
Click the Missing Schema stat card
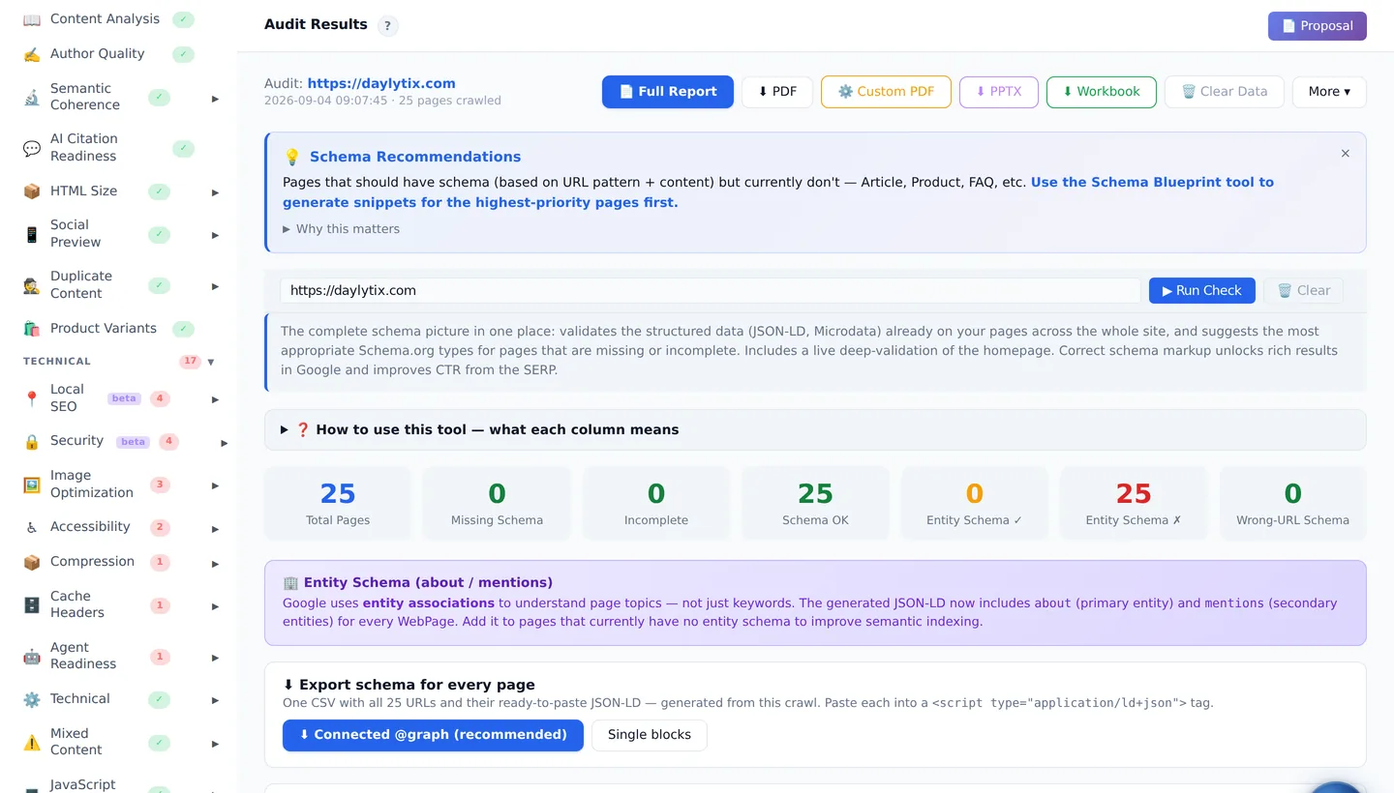coord(497,503)
